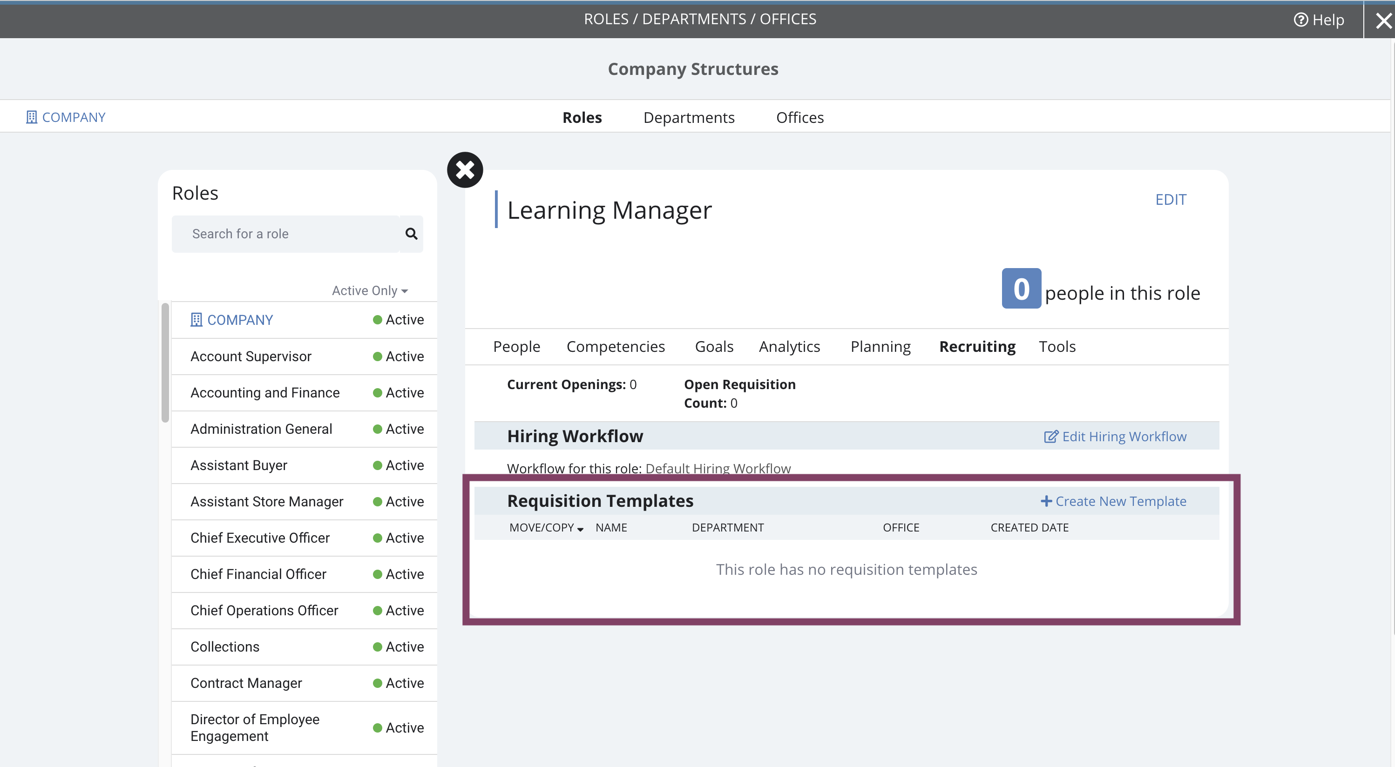Screen dimensions: 1395x767
Task: Switch to the Roles tab
Action: tap(582, 117)
